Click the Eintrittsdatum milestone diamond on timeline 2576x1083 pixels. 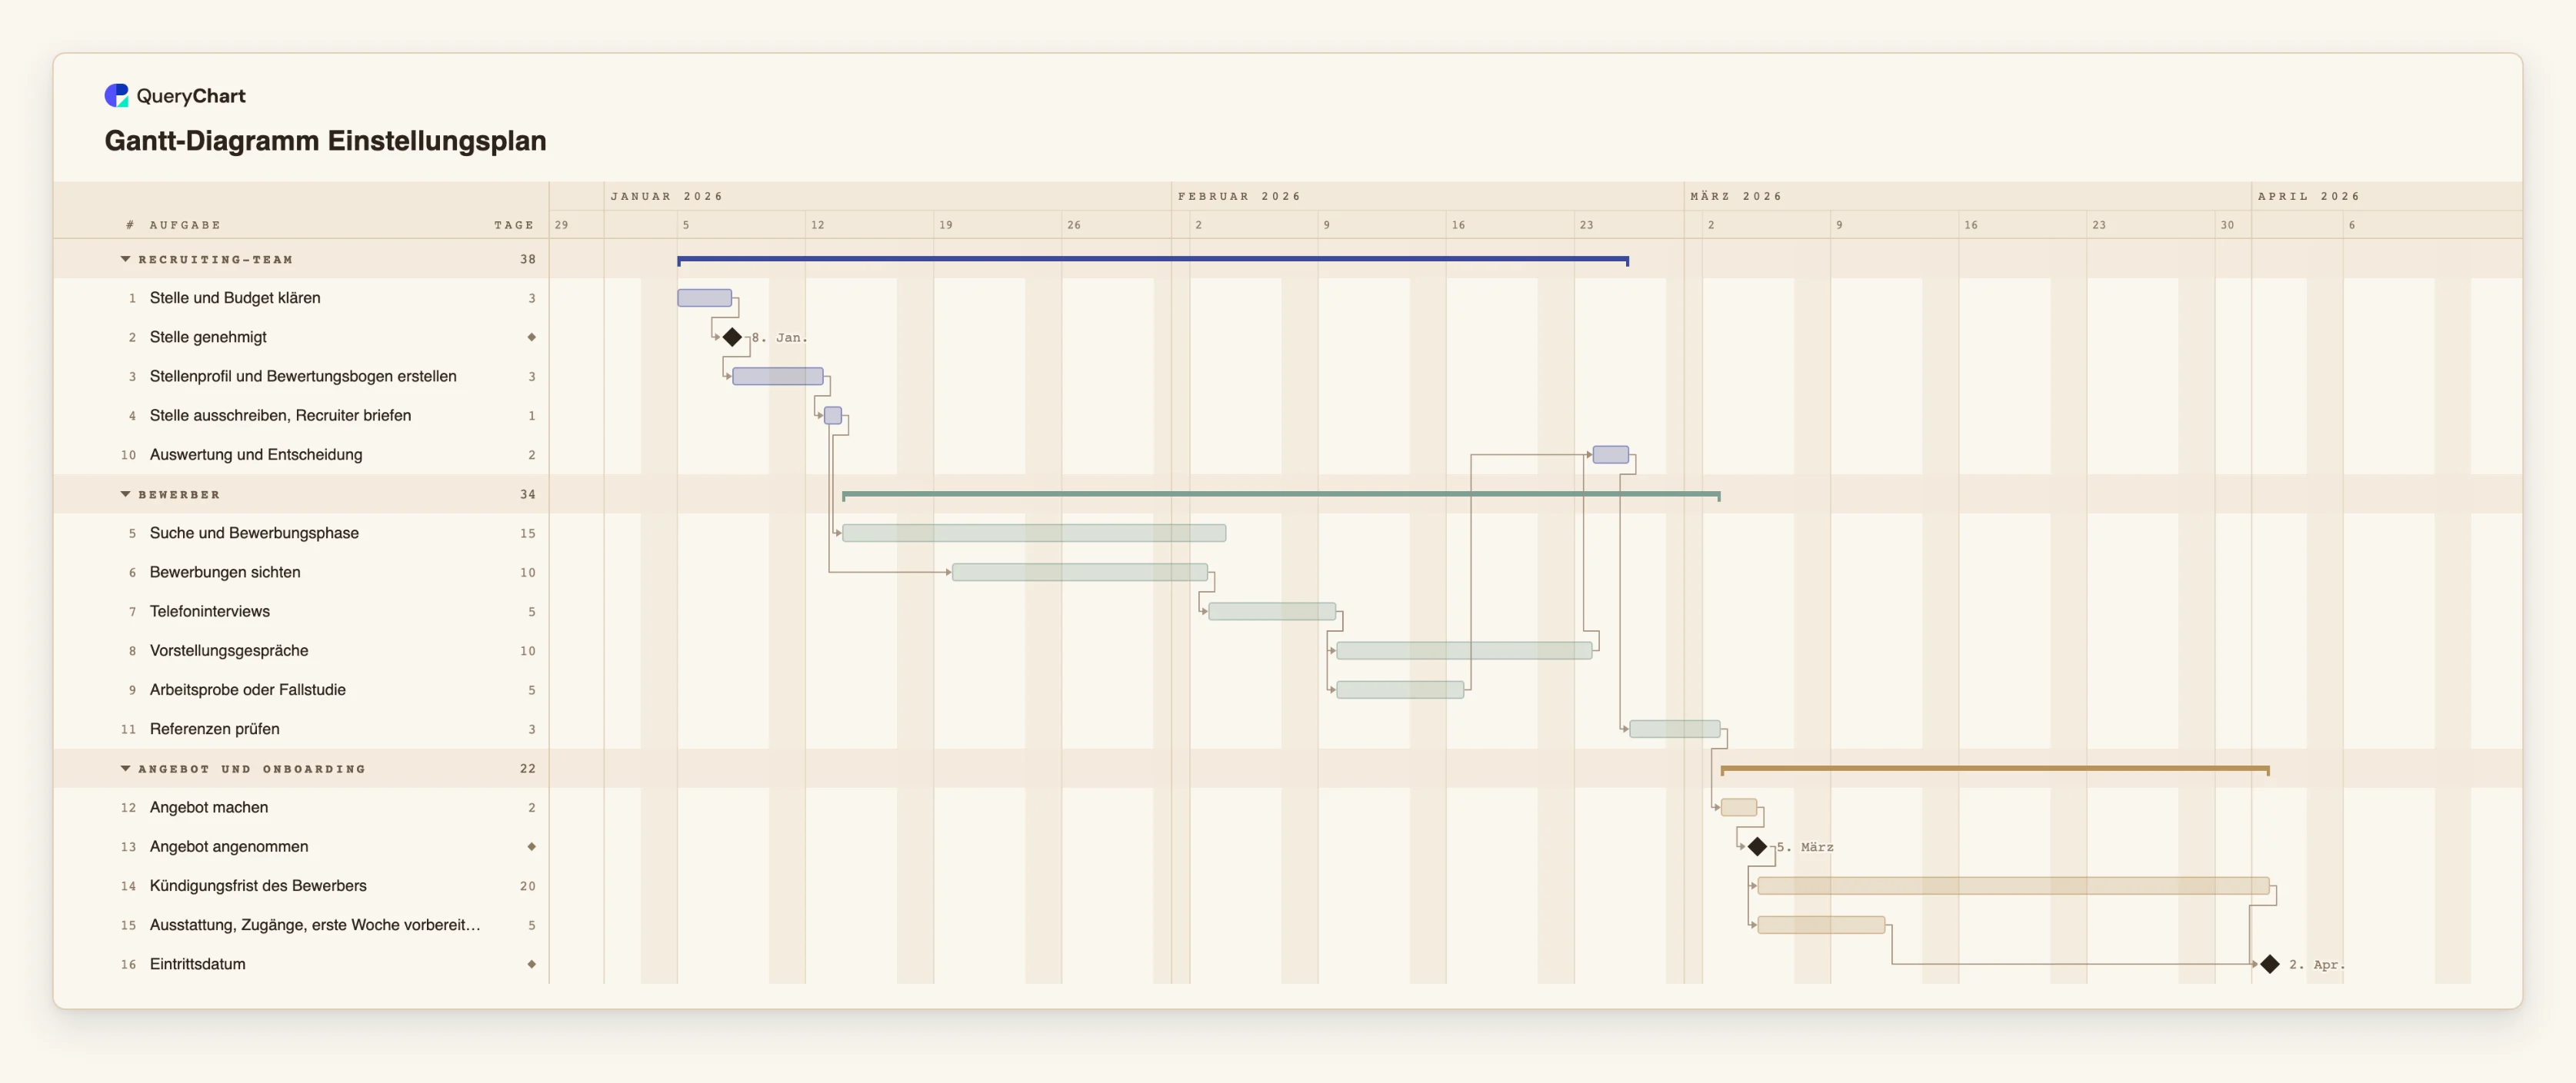(x=2270, y=964)
